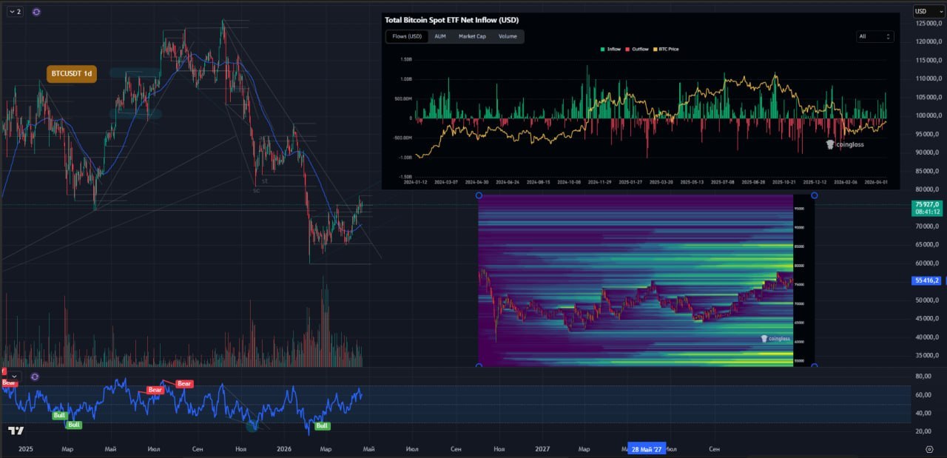The image size is (947, 458).
Task: Open time axis settings gear icon
Action: coord(929,449)
